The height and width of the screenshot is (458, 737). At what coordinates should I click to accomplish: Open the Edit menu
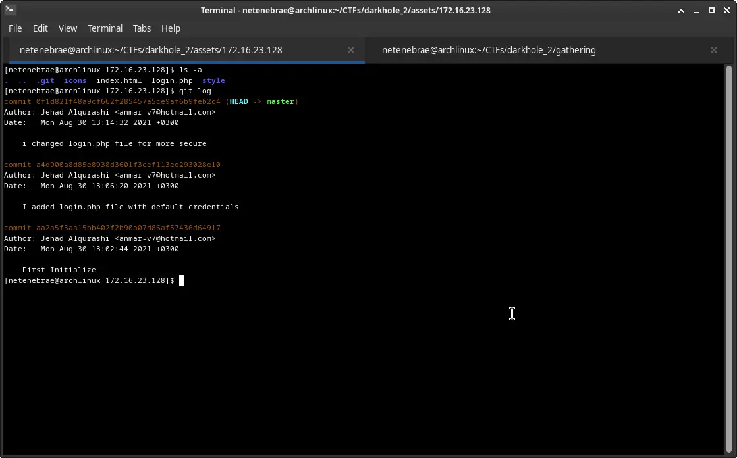coord(40,28)
